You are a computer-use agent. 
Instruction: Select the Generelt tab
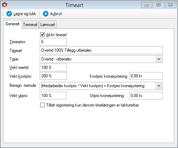click(x=12, y=24)
